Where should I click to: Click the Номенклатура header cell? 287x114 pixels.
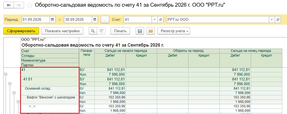click(50, 60)
